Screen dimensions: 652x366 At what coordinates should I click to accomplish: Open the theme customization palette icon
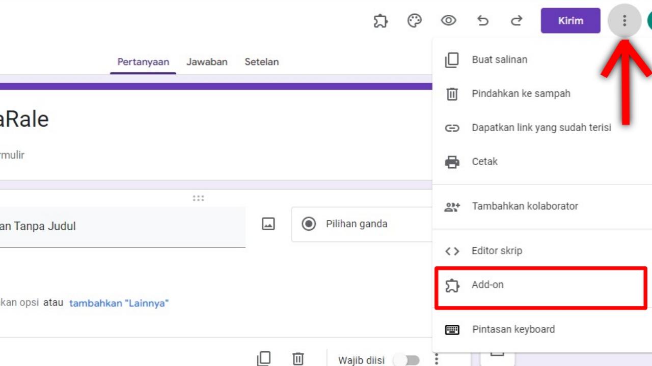point(415,21)
